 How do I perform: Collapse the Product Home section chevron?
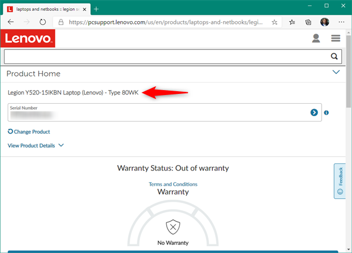pyautogui.click(x=336, y=72)
